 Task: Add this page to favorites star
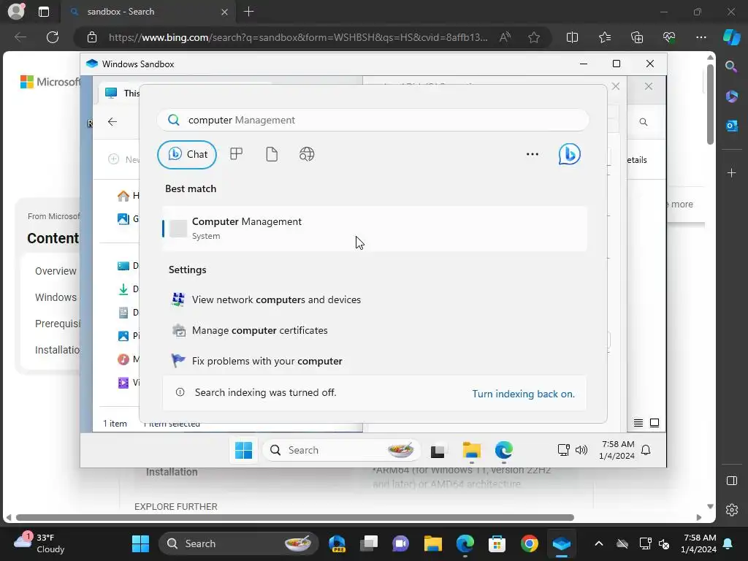click(534, 37)
